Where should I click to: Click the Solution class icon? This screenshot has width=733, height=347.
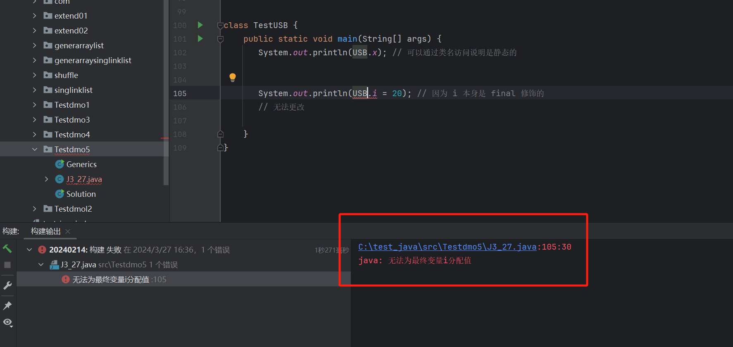59,194
